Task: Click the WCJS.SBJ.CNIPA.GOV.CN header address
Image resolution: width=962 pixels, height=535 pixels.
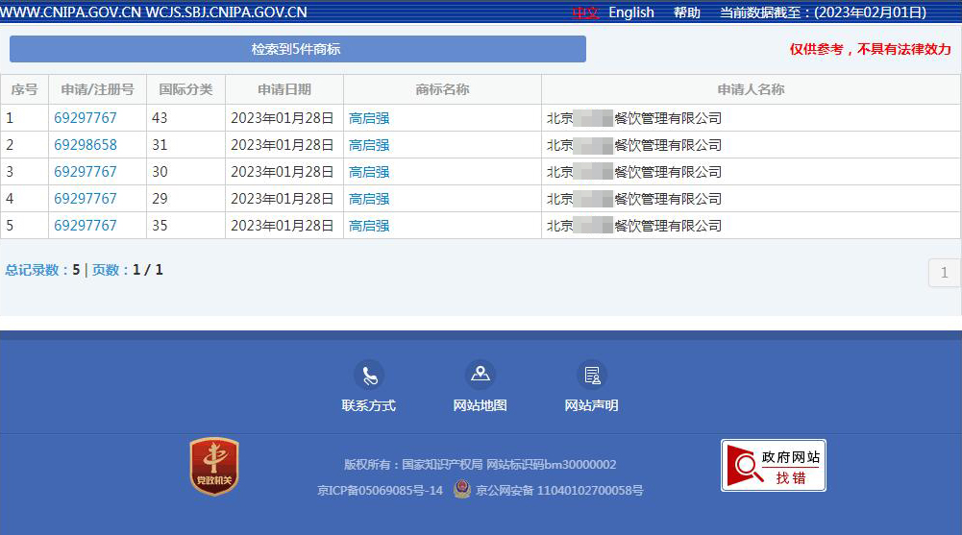Action: pyautogui.click(x=227, y=12)
